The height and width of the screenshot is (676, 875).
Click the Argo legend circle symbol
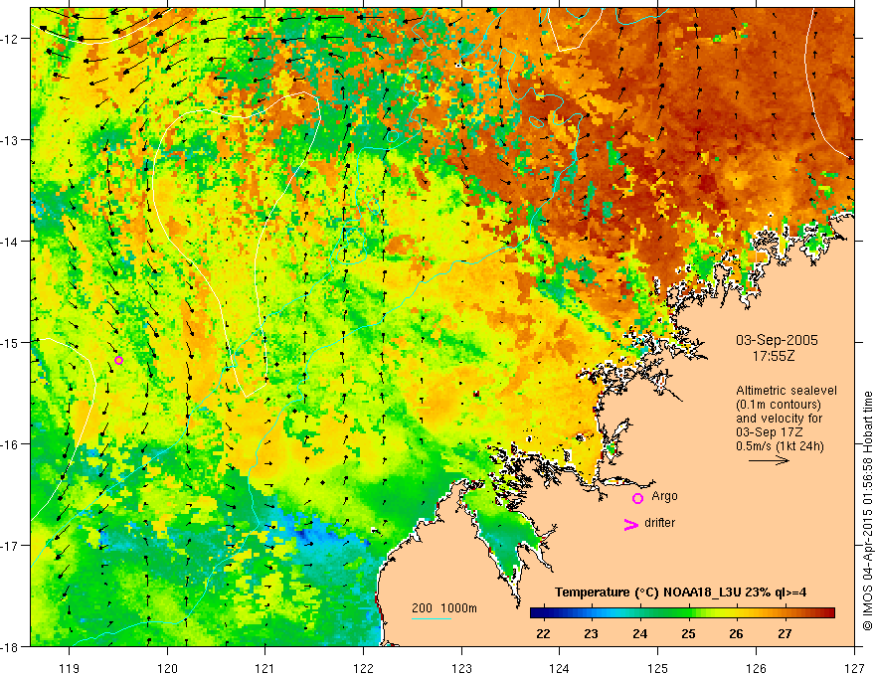(637, 498)
